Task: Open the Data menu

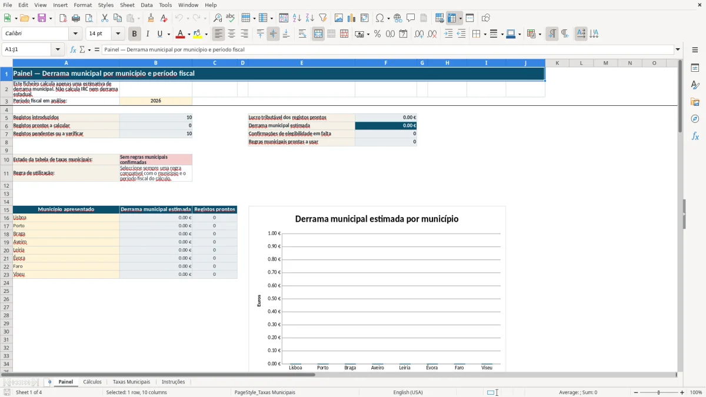Action: pyautogui.click(x=146, y=5)
